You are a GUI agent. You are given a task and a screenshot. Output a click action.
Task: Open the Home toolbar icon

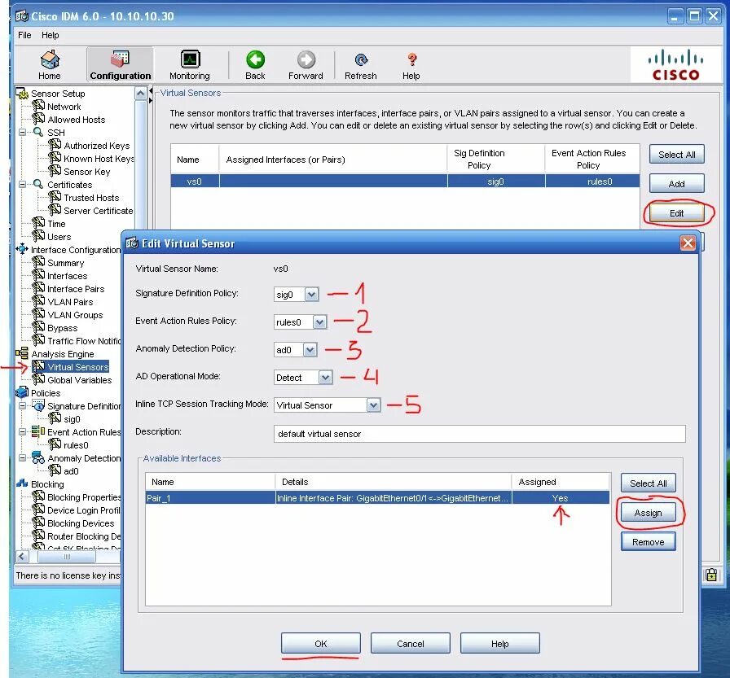(x=50, y=60)
